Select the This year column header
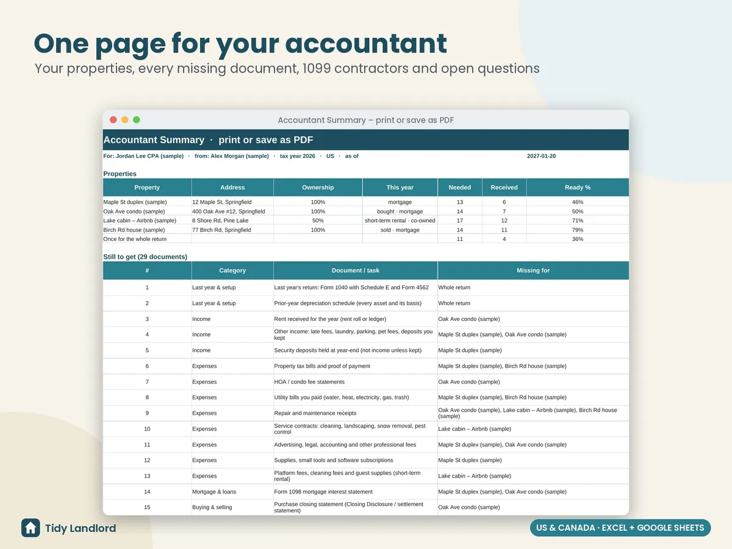The image size is (732, 549). (x=400, y=187)
